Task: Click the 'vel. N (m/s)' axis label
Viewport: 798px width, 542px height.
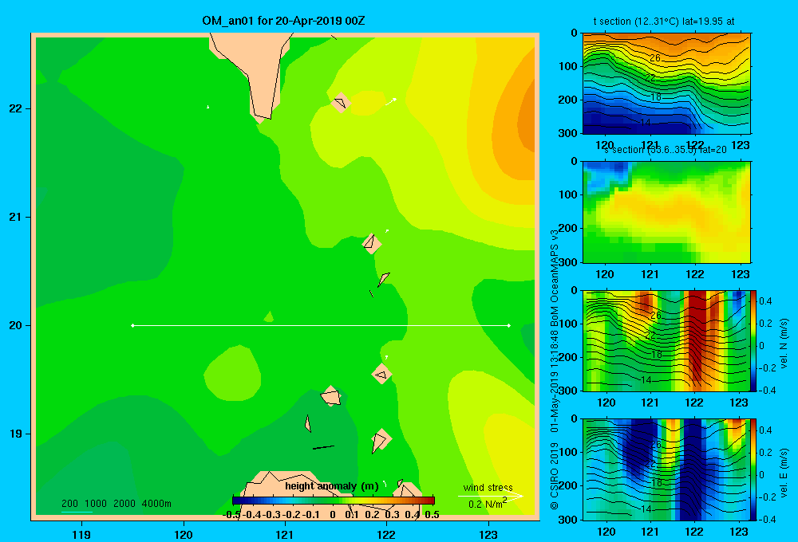Action: coord(784,344)
